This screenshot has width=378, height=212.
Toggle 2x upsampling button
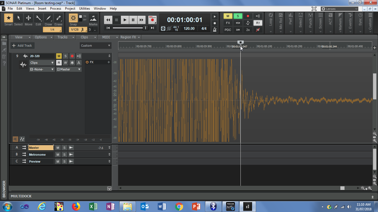point(248,30)
